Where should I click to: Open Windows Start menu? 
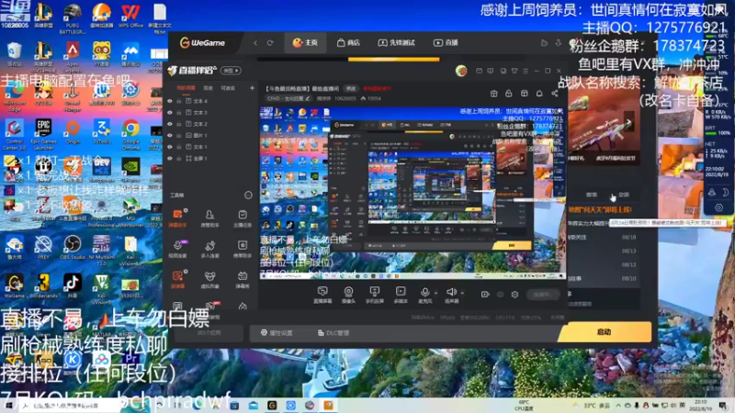click(9, 406)
